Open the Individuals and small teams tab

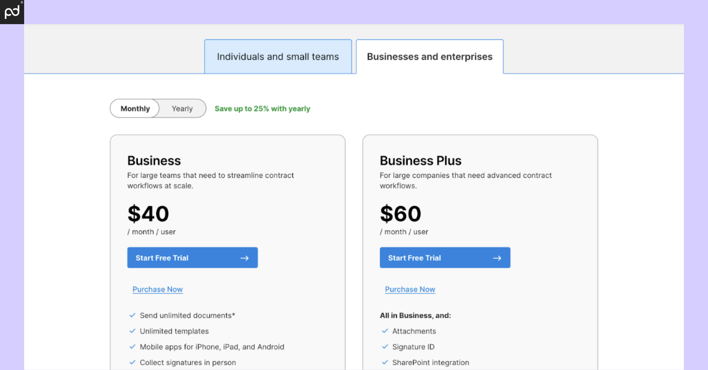(278, 56)
